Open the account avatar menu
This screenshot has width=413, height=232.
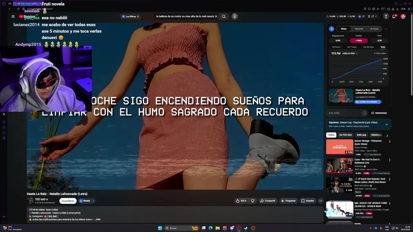pyautogui.click(x=403, y=16)
